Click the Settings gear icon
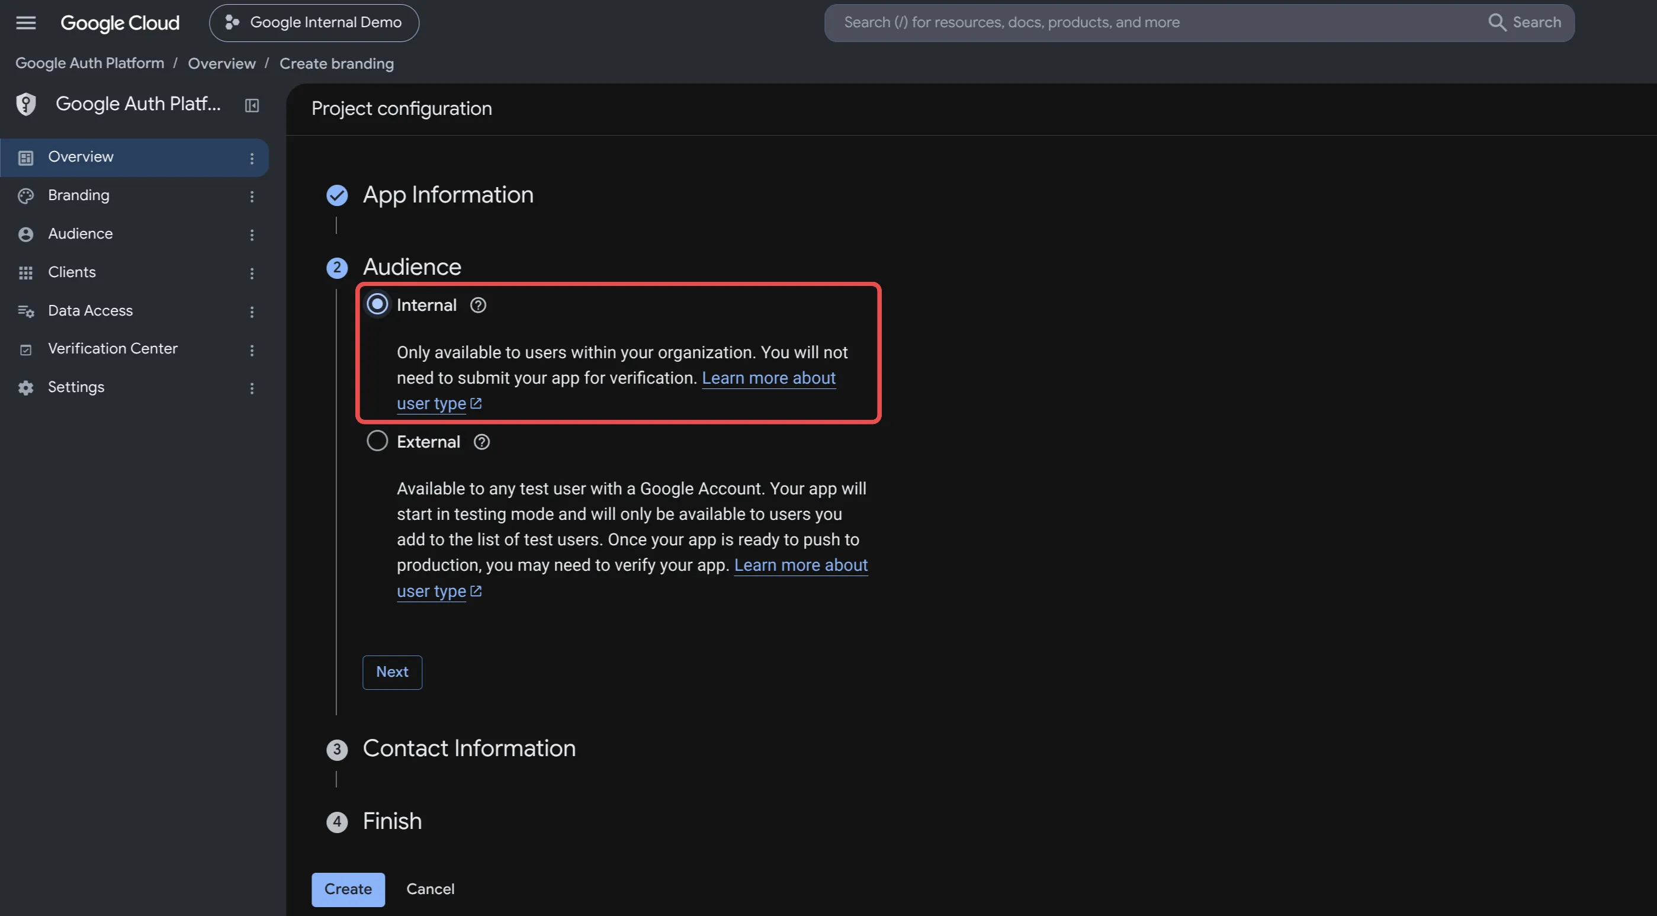1657x916 pixels. point(25,388)
